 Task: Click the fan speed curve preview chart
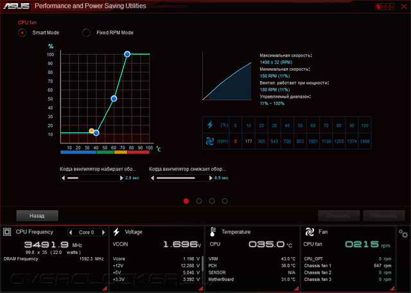coord(227,76)
